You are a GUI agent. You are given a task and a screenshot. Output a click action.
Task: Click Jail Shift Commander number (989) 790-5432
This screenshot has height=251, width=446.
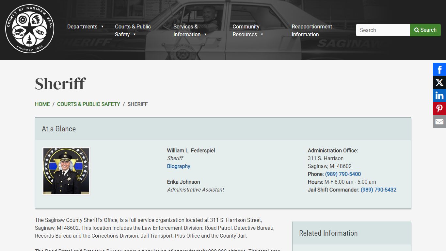click(x=378, y=190)
